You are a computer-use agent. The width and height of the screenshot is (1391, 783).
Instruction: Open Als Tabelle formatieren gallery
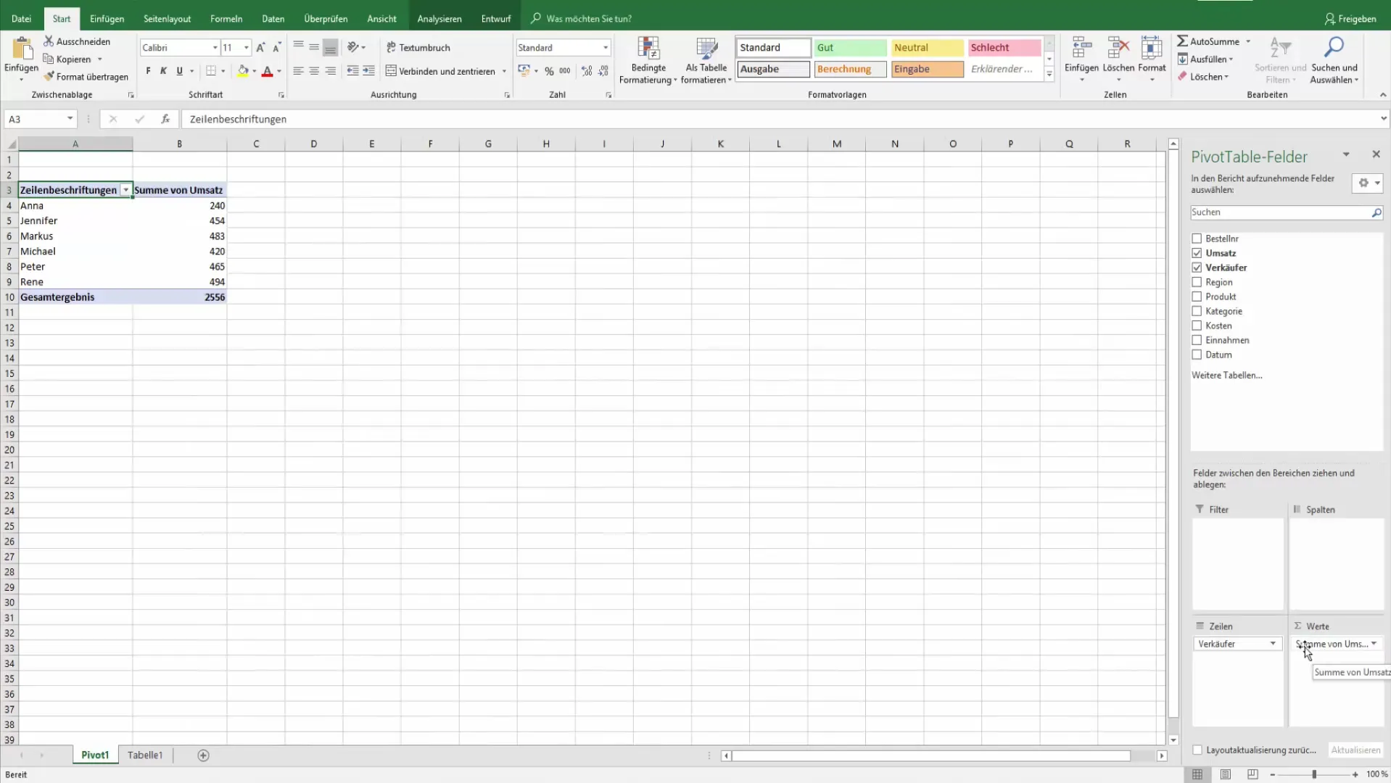pos(706,60)
